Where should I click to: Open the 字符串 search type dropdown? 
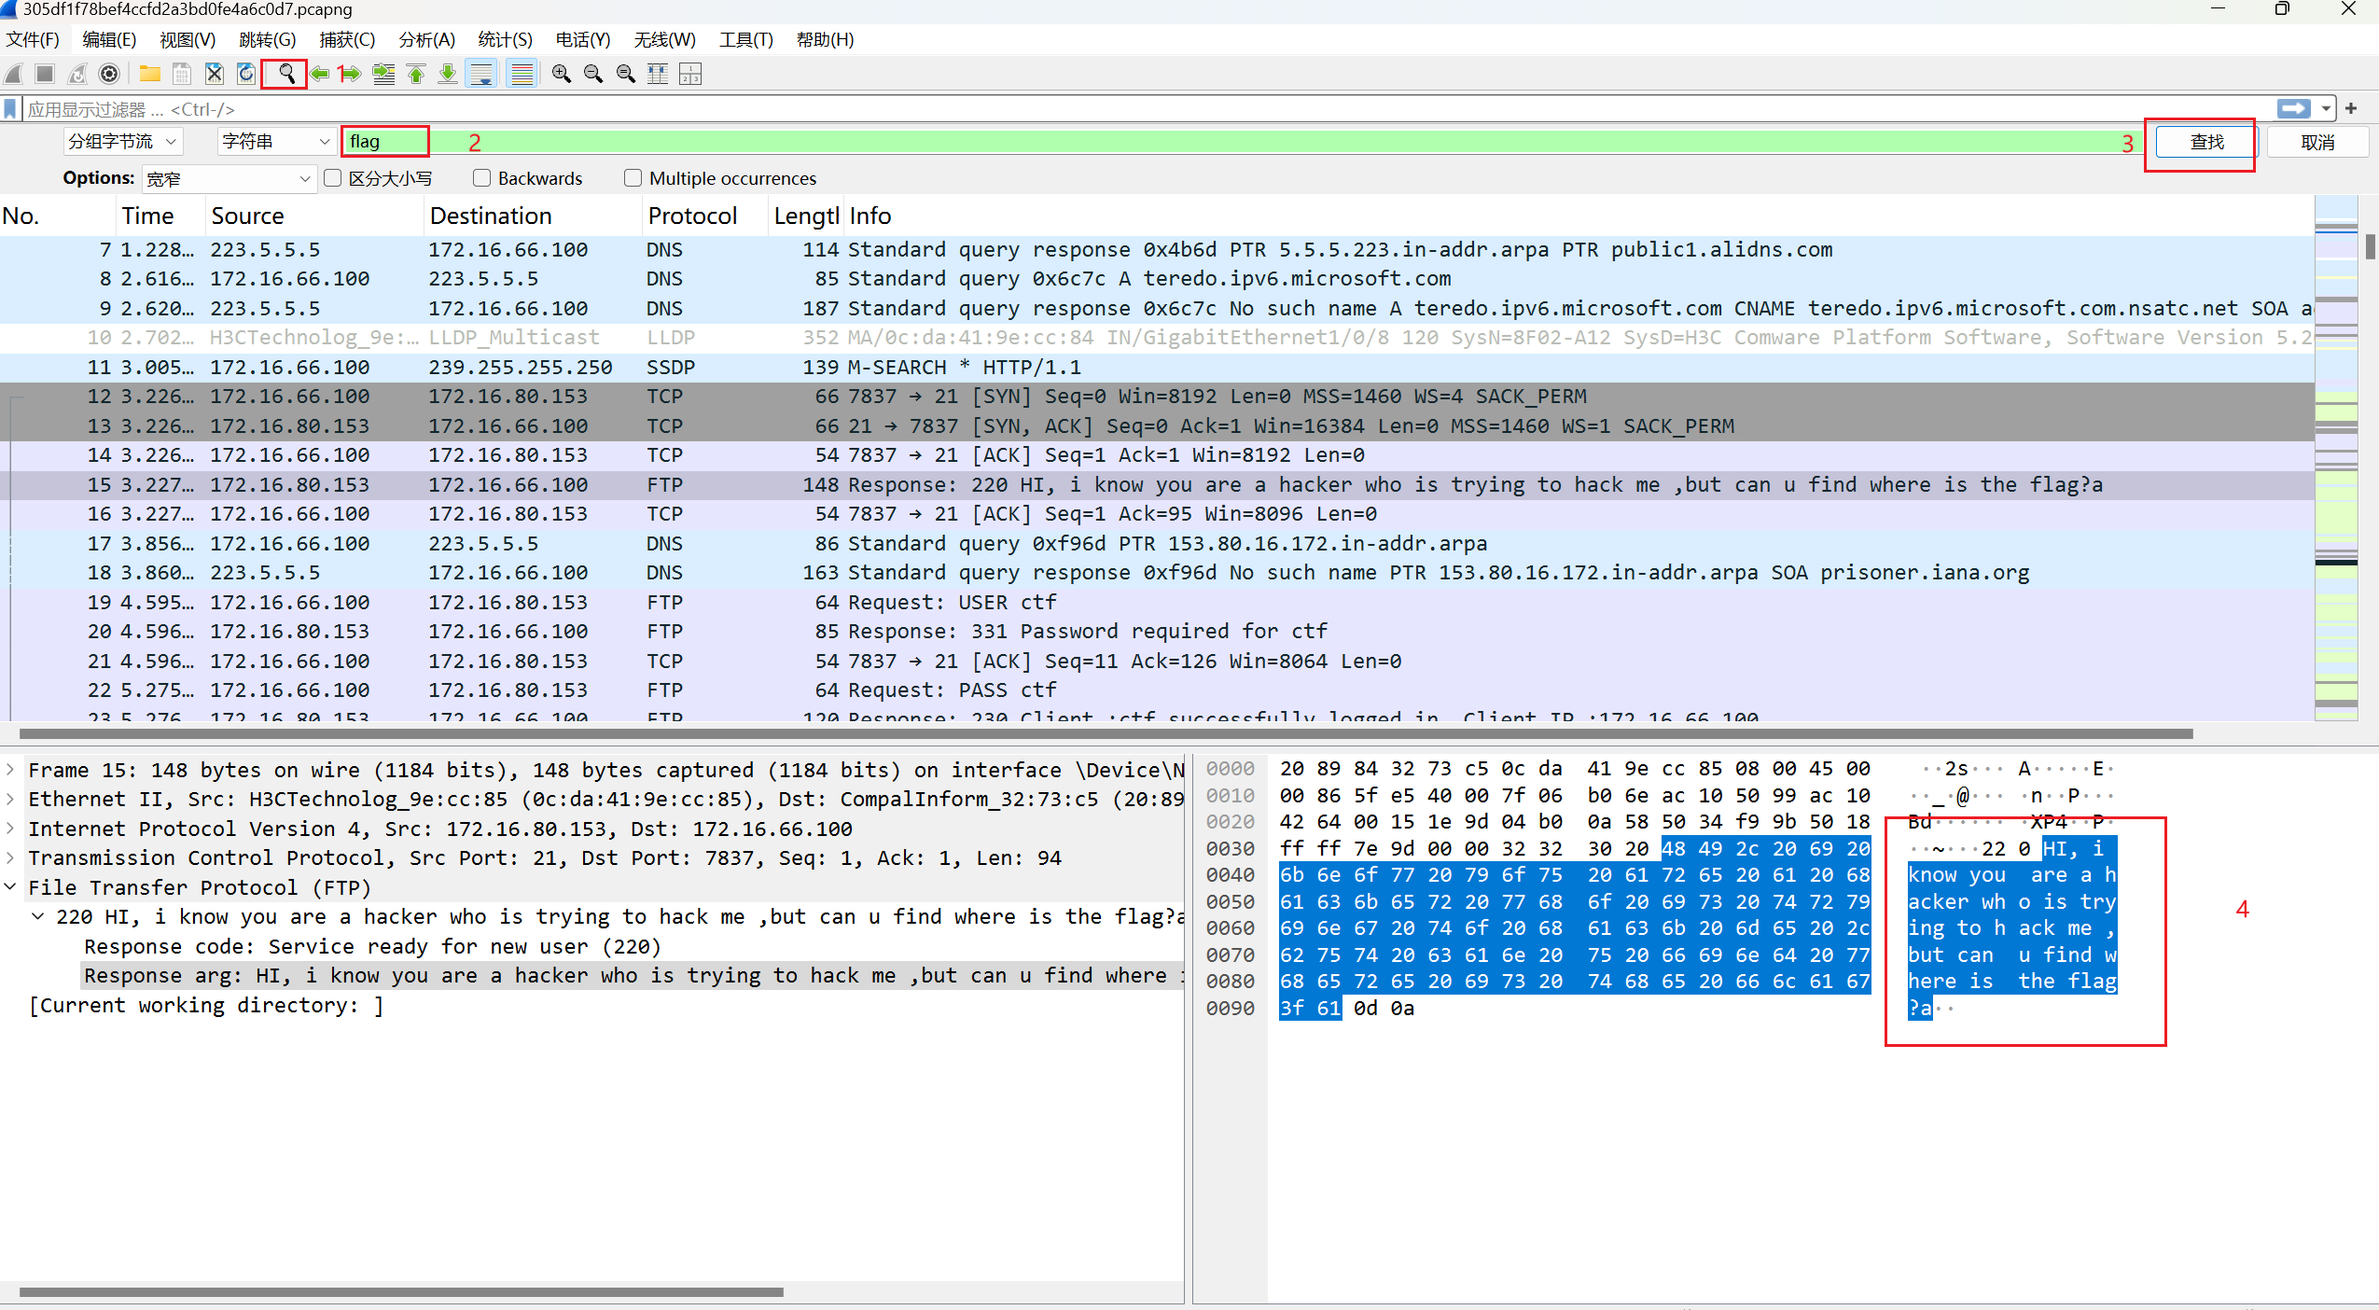coord(276,142)
